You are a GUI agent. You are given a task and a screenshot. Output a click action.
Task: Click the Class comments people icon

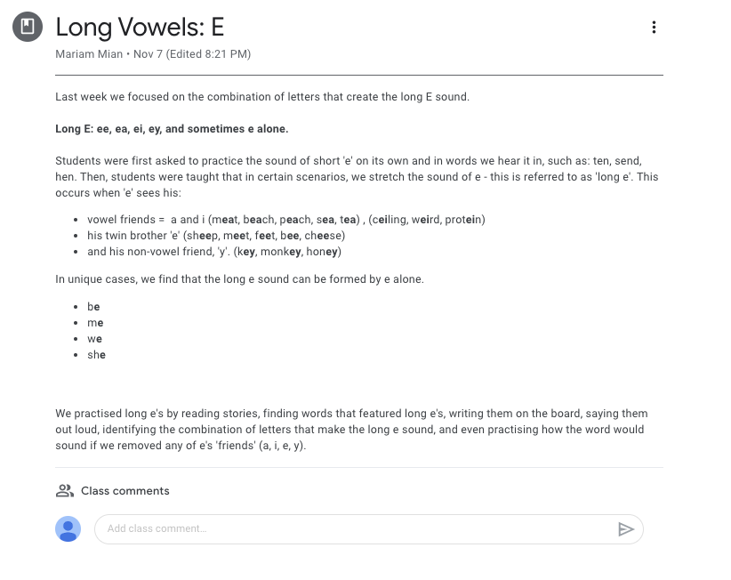pos(64,491)
